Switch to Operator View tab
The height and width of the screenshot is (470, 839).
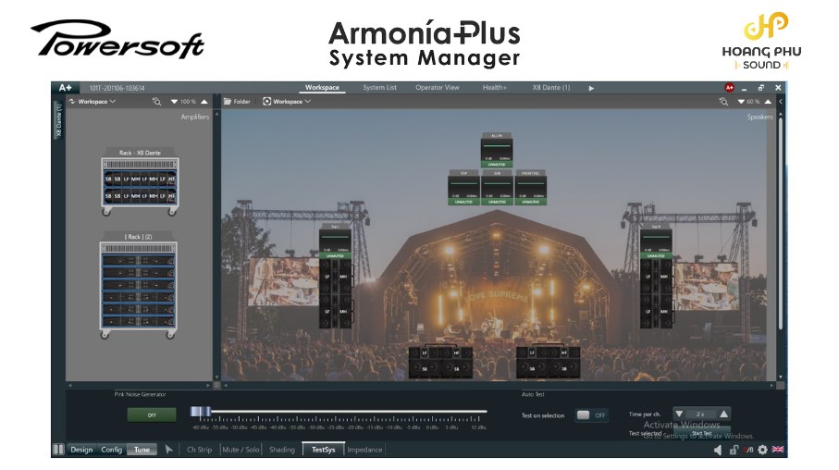pos(438,87)
